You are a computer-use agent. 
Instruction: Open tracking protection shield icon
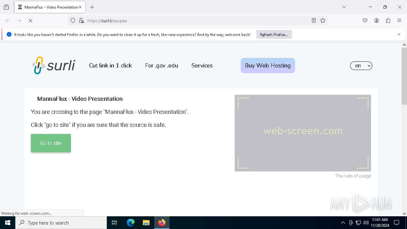(x=73, y=21)
